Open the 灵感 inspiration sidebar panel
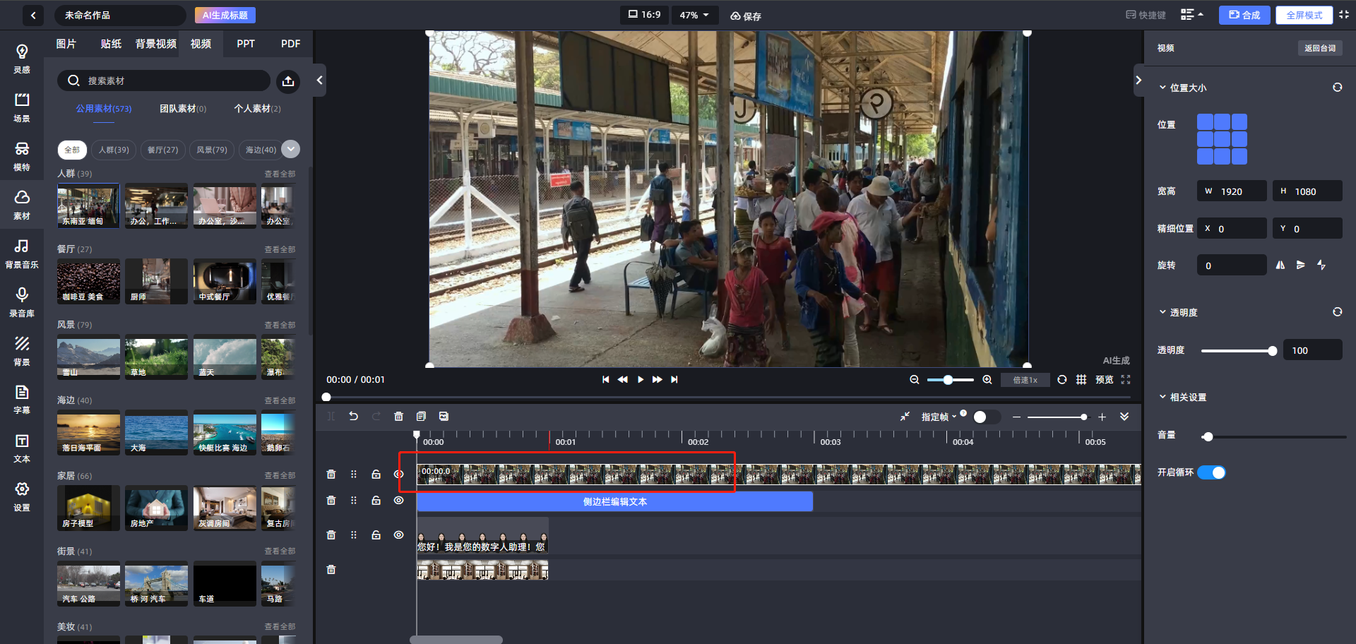The width and height of the screenshot is (1356, 644). (x=22, y=59)
